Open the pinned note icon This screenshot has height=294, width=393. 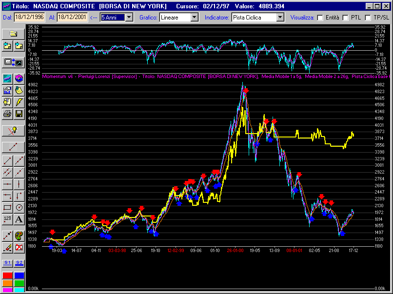[19, 90]
